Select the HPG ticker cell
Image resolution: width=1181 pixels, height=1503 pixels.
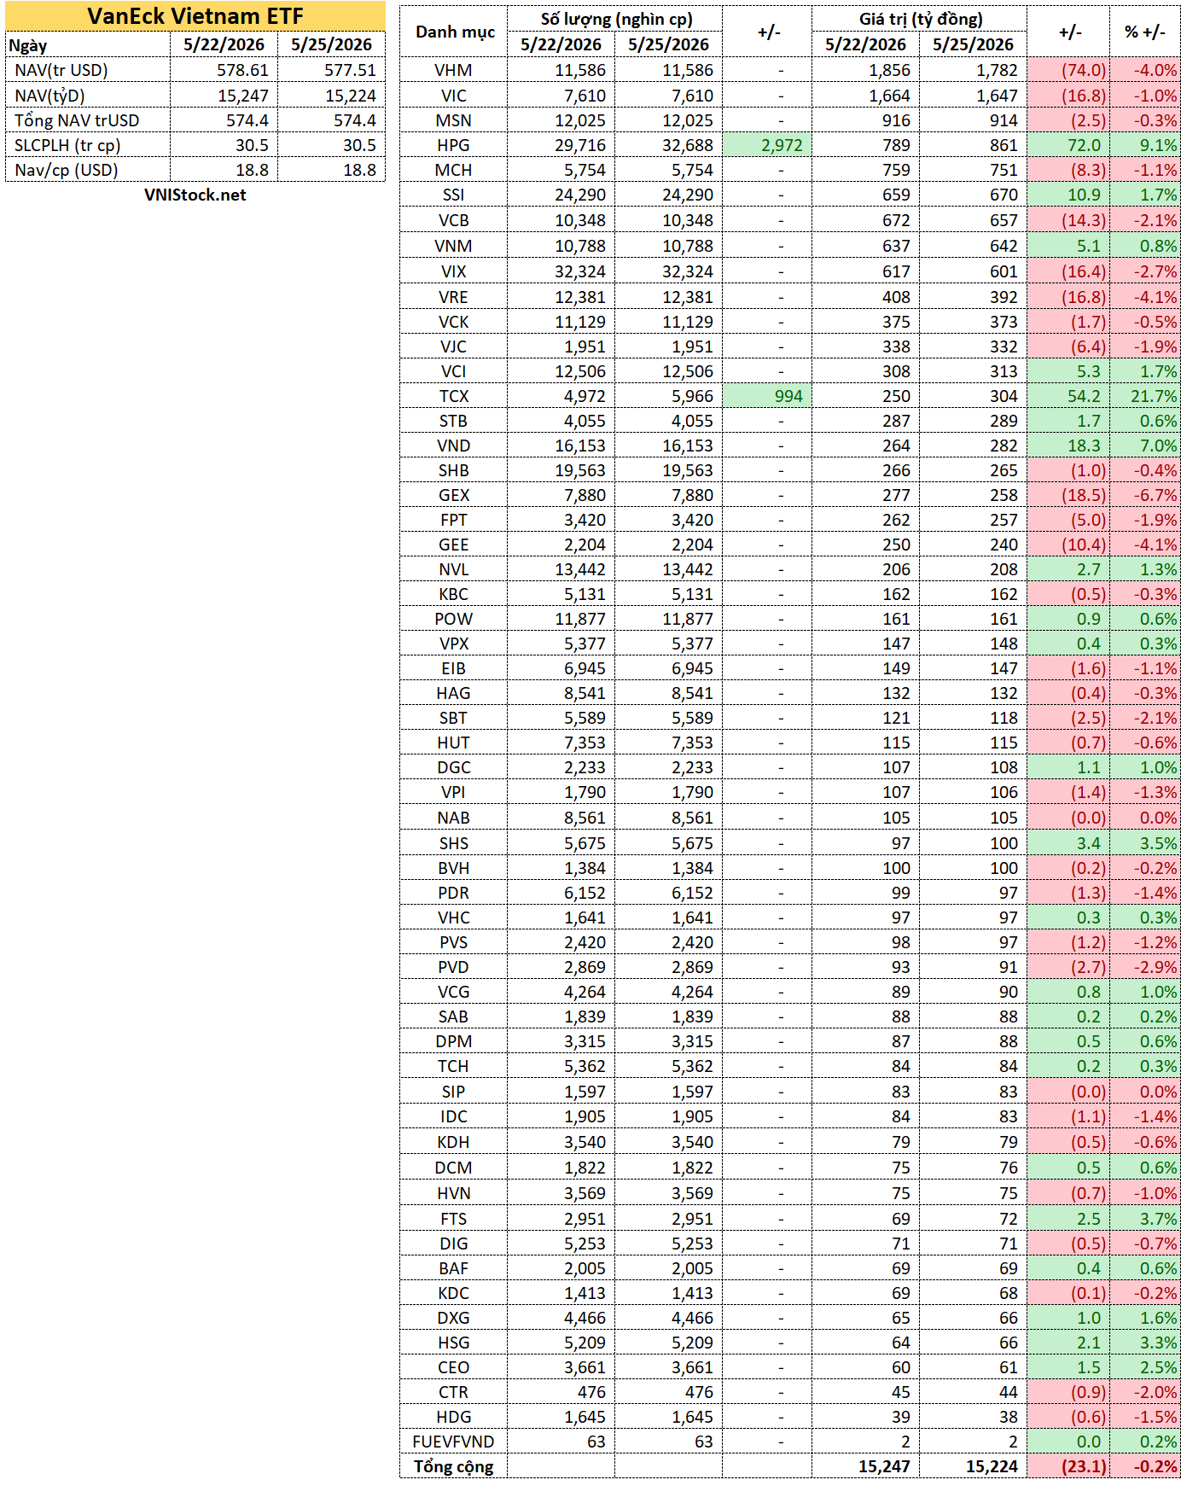tap(454, 145)
